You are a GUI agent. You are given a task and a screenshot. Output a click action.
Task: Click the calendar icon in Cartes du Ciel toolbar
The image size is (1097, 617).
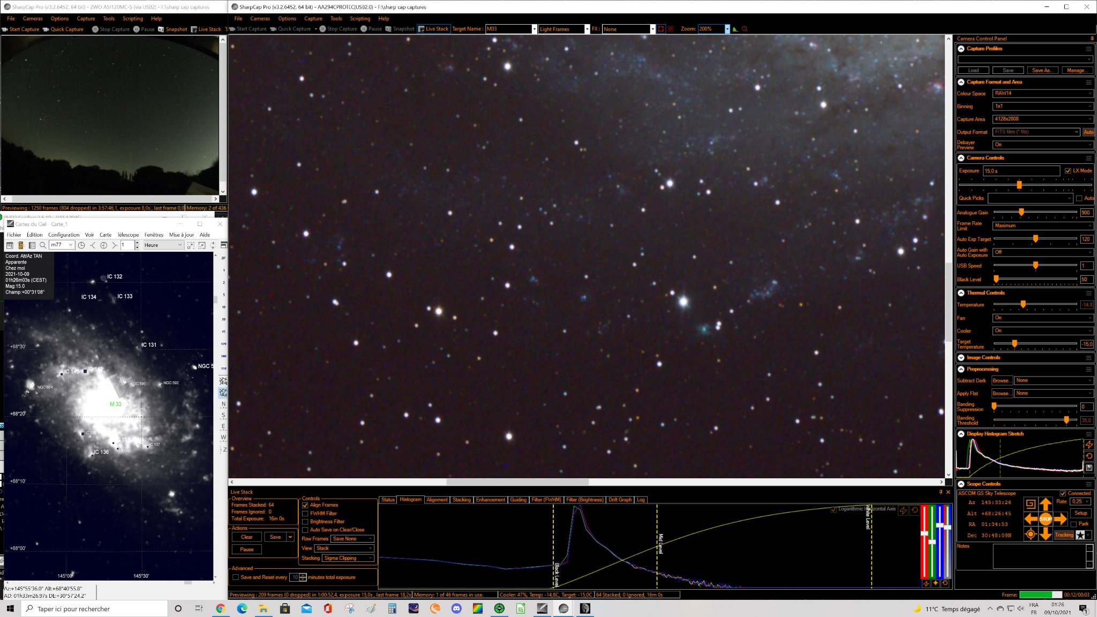(x=10, y=245)
